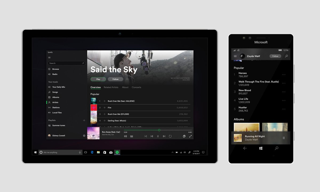Skip to the next track

(x=164, y=136)
